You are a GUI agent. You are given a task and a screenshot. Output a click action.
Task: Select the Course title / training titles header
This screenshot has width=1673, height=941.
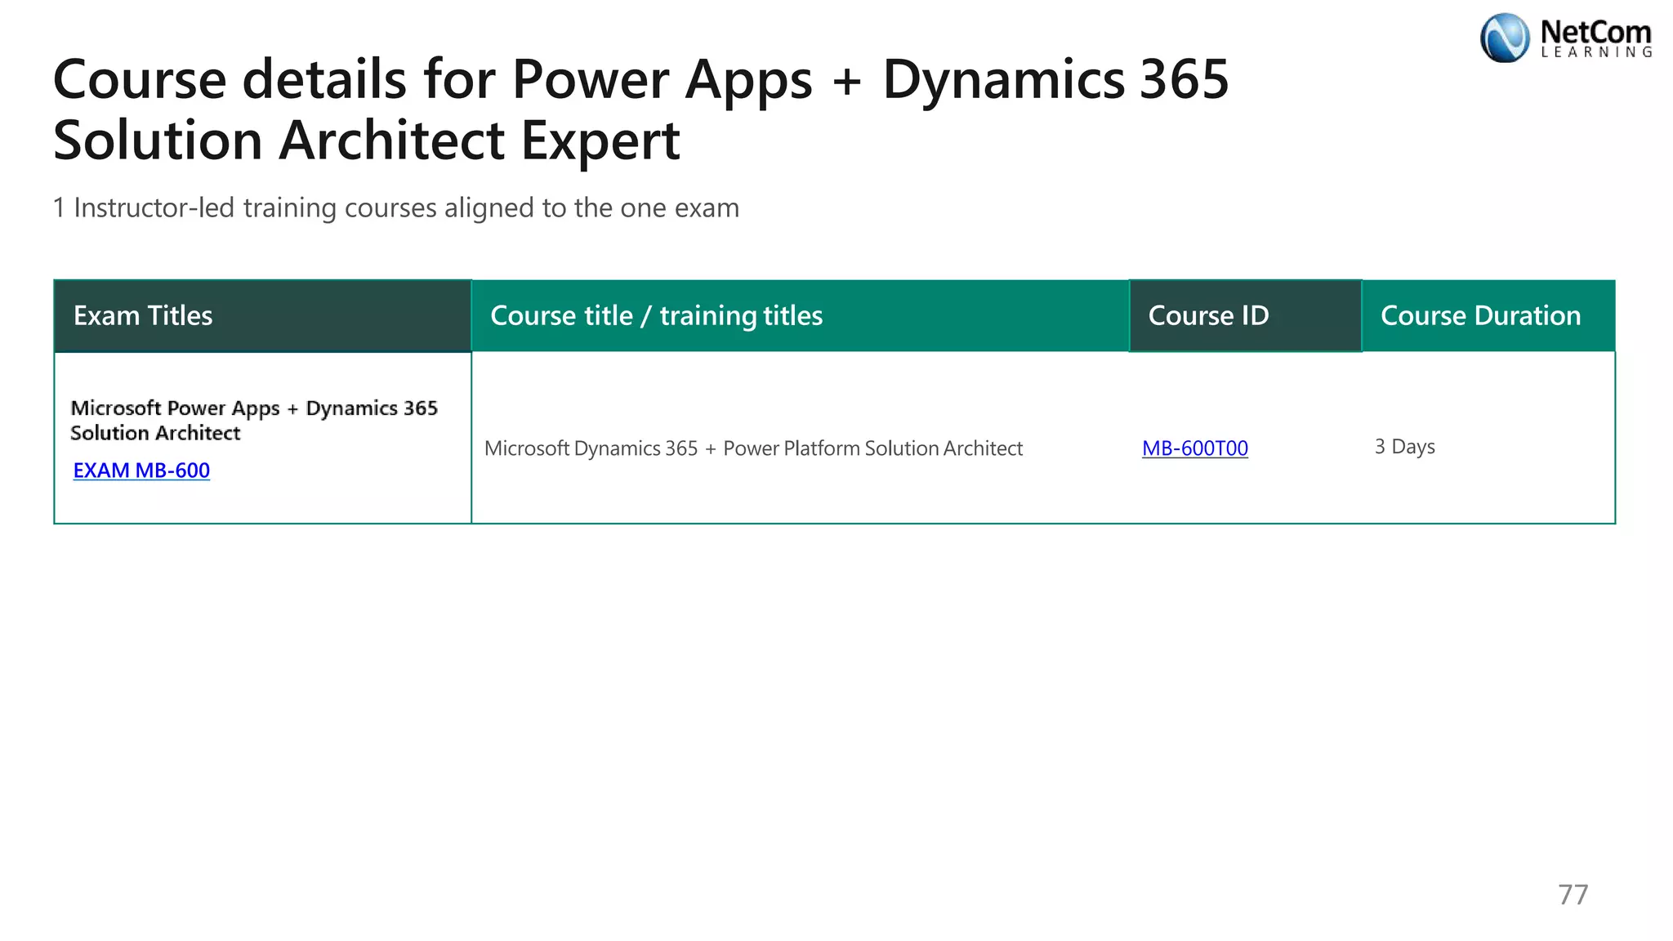(800, 316)
